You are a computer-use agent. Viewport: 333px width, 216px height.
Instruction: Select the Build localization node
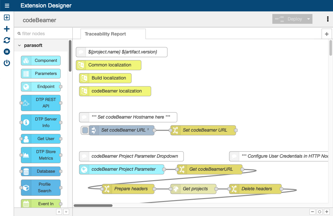pos(105,78)
